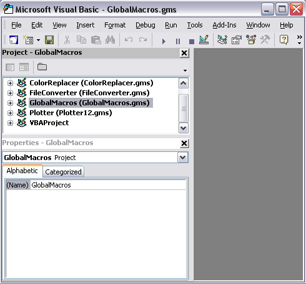Switch to the Alphabetic tab
This screenshot has height=284, width=306.
coord(22,171)
